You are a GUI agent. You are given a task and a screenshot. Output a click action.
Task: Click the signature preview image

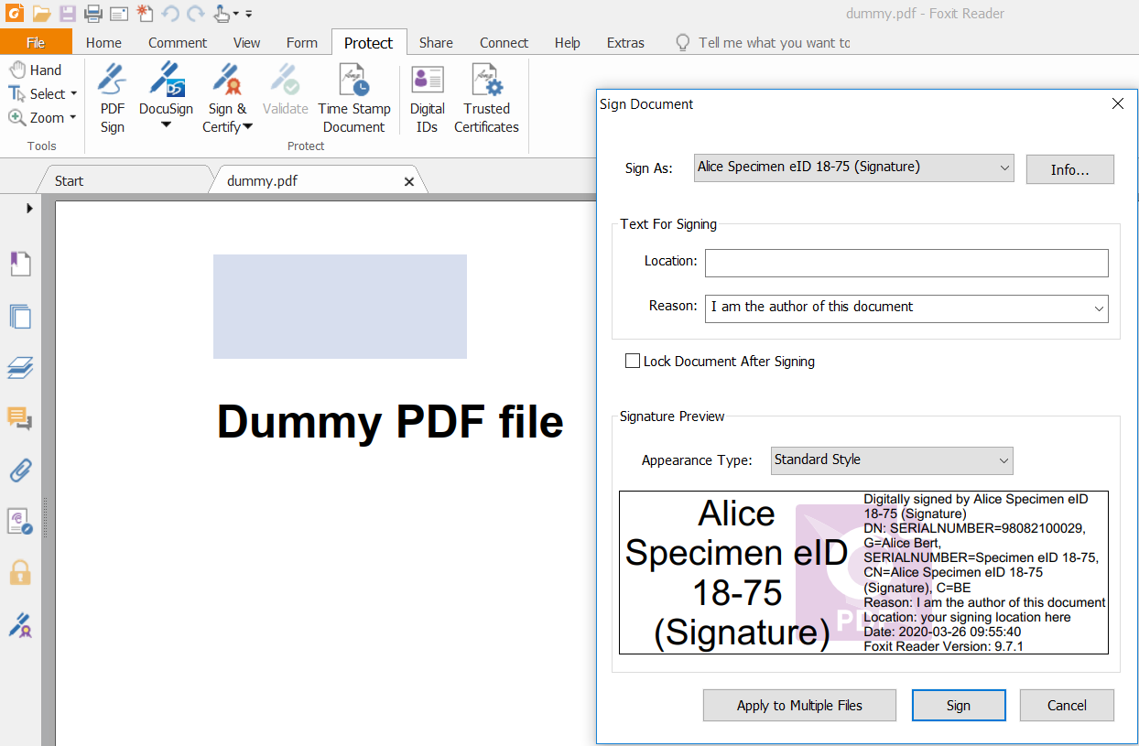pyautogui.click(x=863, y=573)
